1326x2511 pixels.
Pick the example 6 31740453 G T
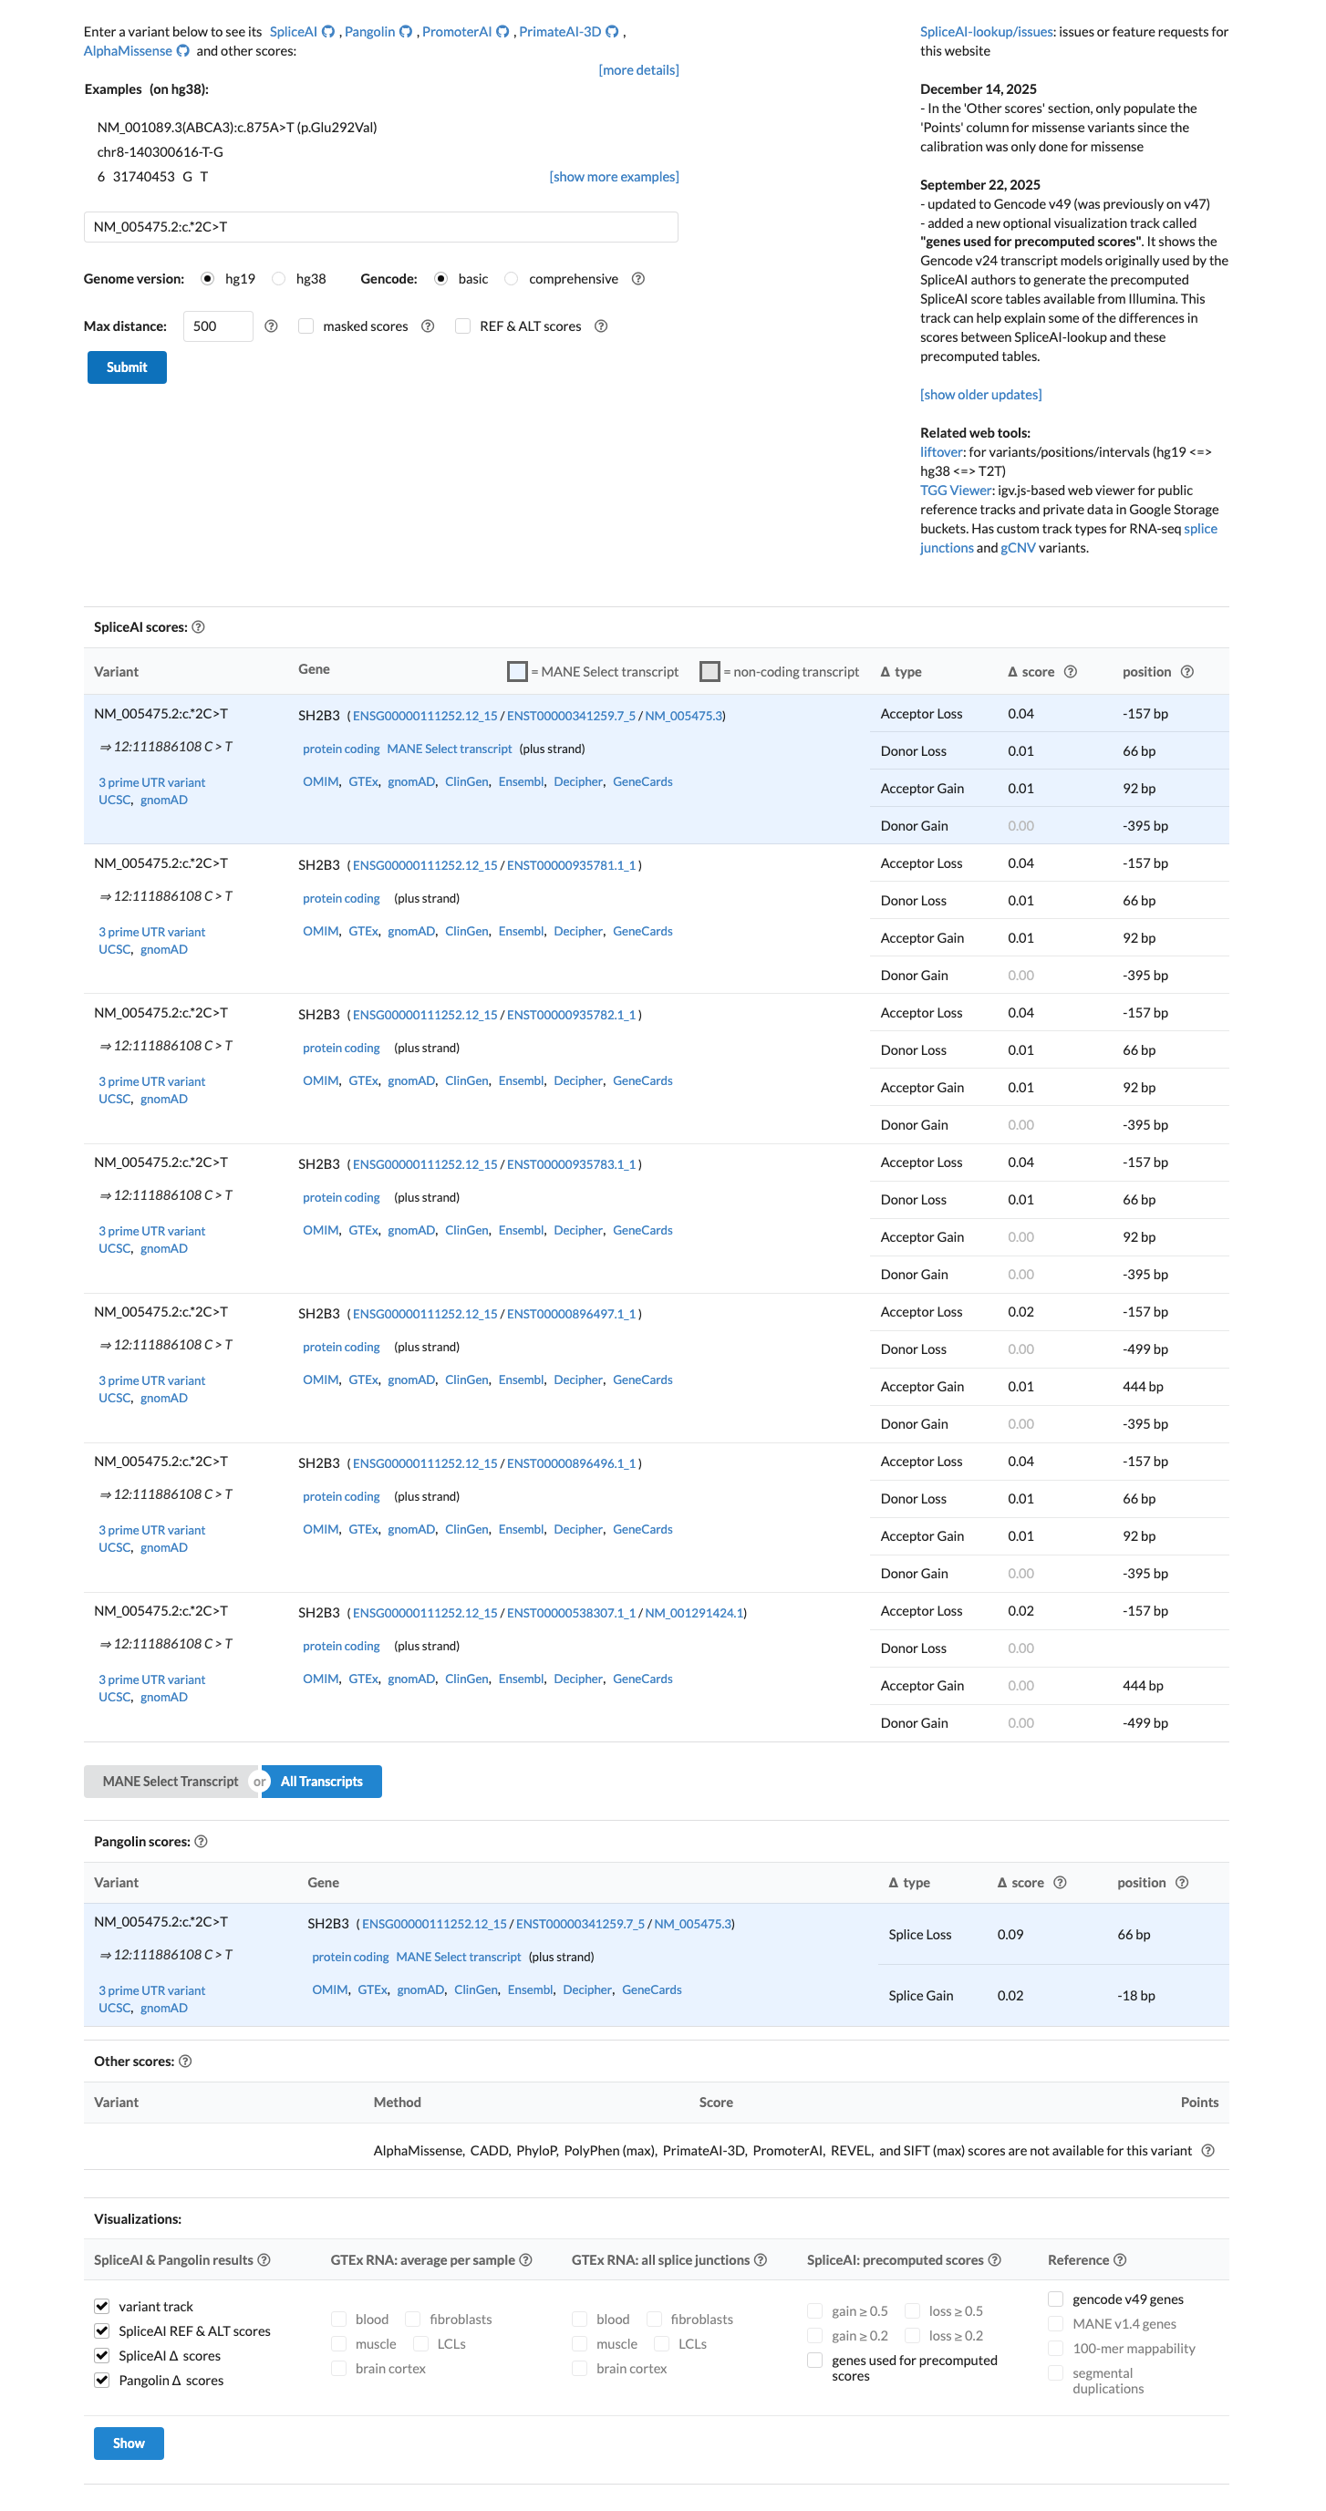pyautogui.click(x=152, y=177)
